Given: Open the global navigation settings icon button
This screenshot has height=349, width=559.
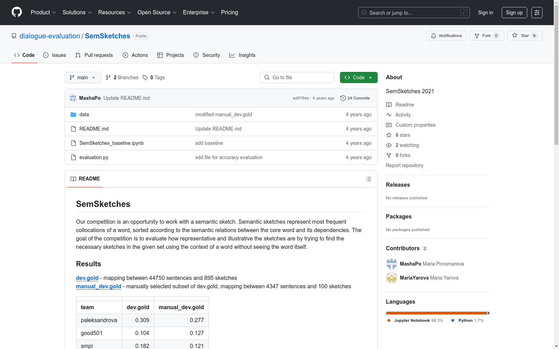Looking at the screenshot, I should tap(537, 13).
